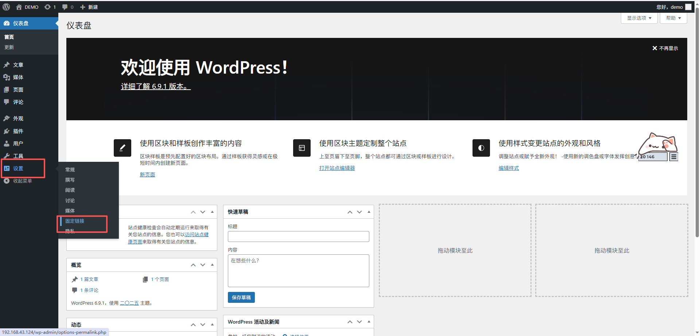Open the updates icon in admin bar
Screen dimensions: 700x336
48,7
